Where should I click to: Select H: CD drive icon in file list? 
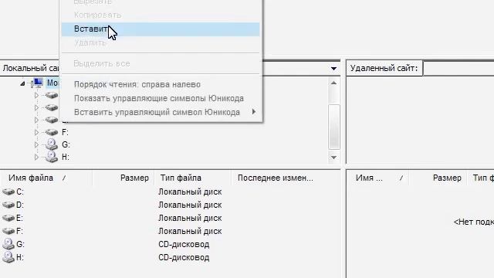[8, 257]
